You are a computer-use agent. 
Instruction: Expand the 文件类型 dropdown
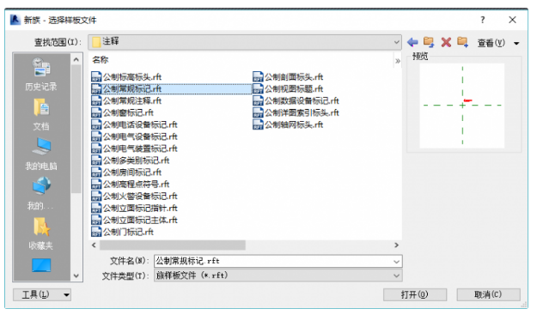pyautogui.click(x=397, y=276)
